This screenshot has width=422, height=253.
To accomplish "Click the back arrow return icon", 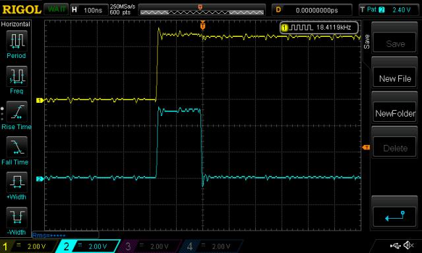I will pos(394,216).
